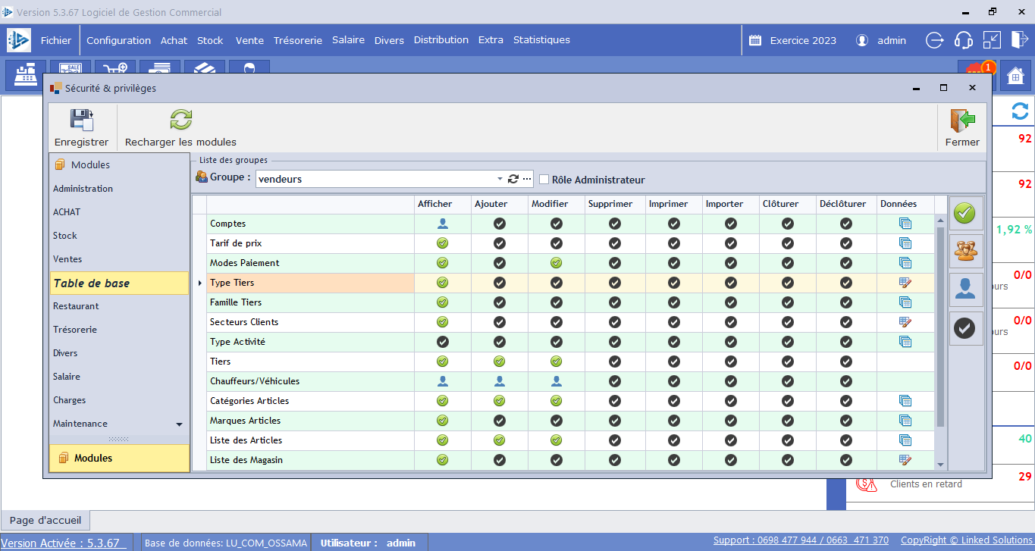This screenshot has height=551, width=1035.
Task: Open the Groupe dropdown list
Action: [500, 179]
